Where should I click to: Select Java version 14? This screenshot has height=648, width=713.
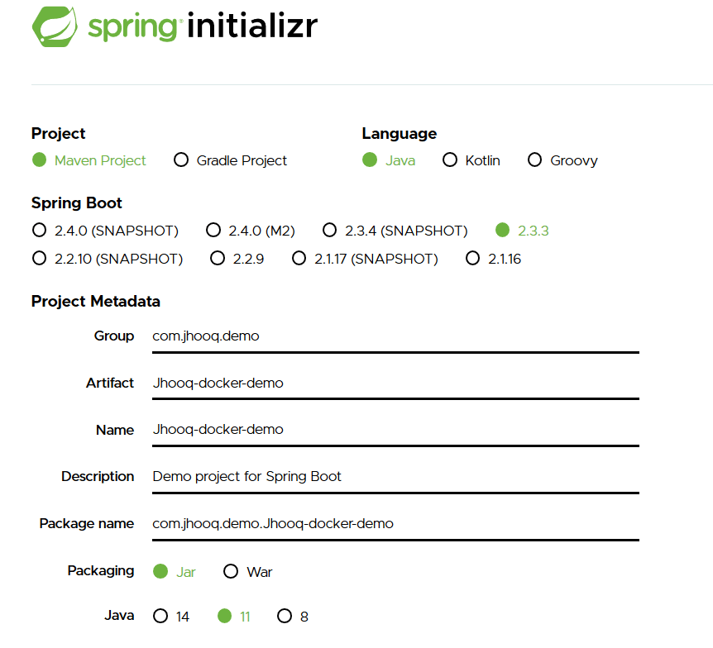162,616
